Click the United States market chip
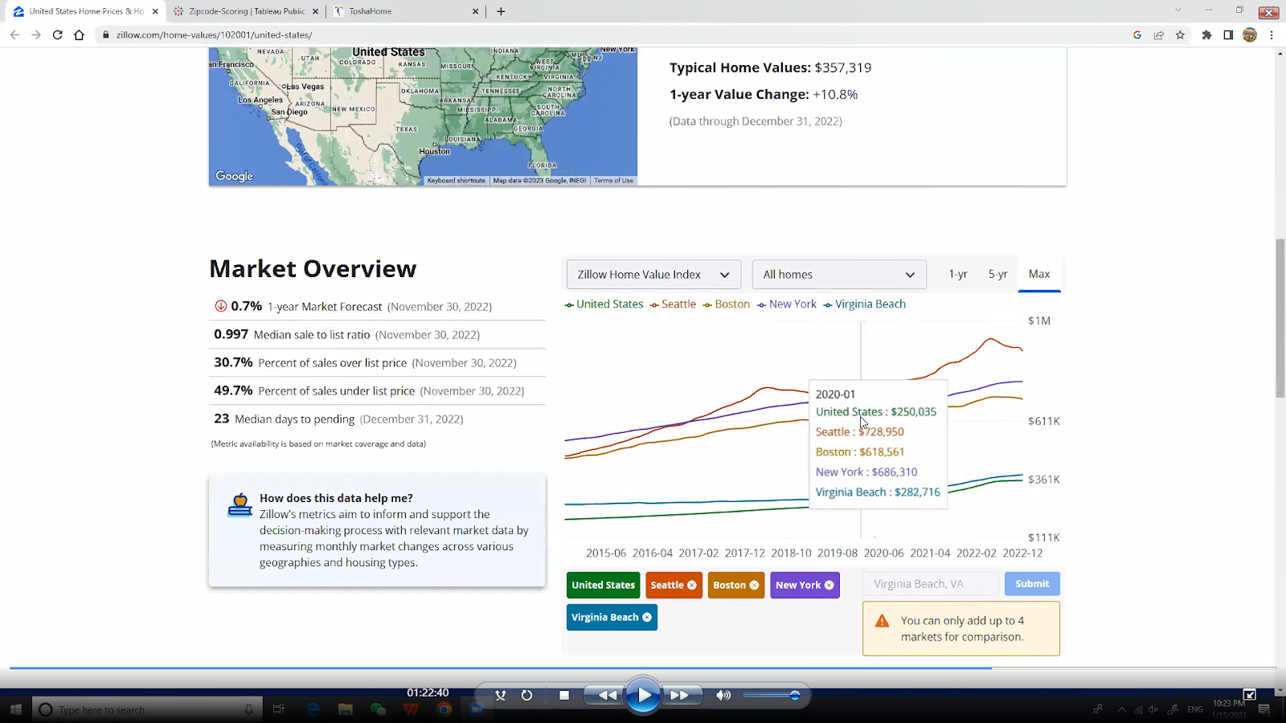This screenshot has width=1286, height=723. click(603, 585)
